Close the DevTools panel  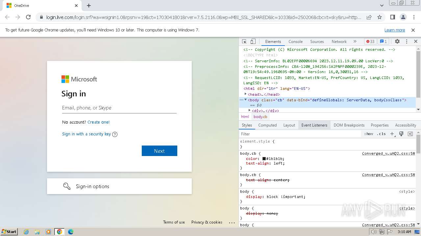pyautogui.click(x=415, y=42)
